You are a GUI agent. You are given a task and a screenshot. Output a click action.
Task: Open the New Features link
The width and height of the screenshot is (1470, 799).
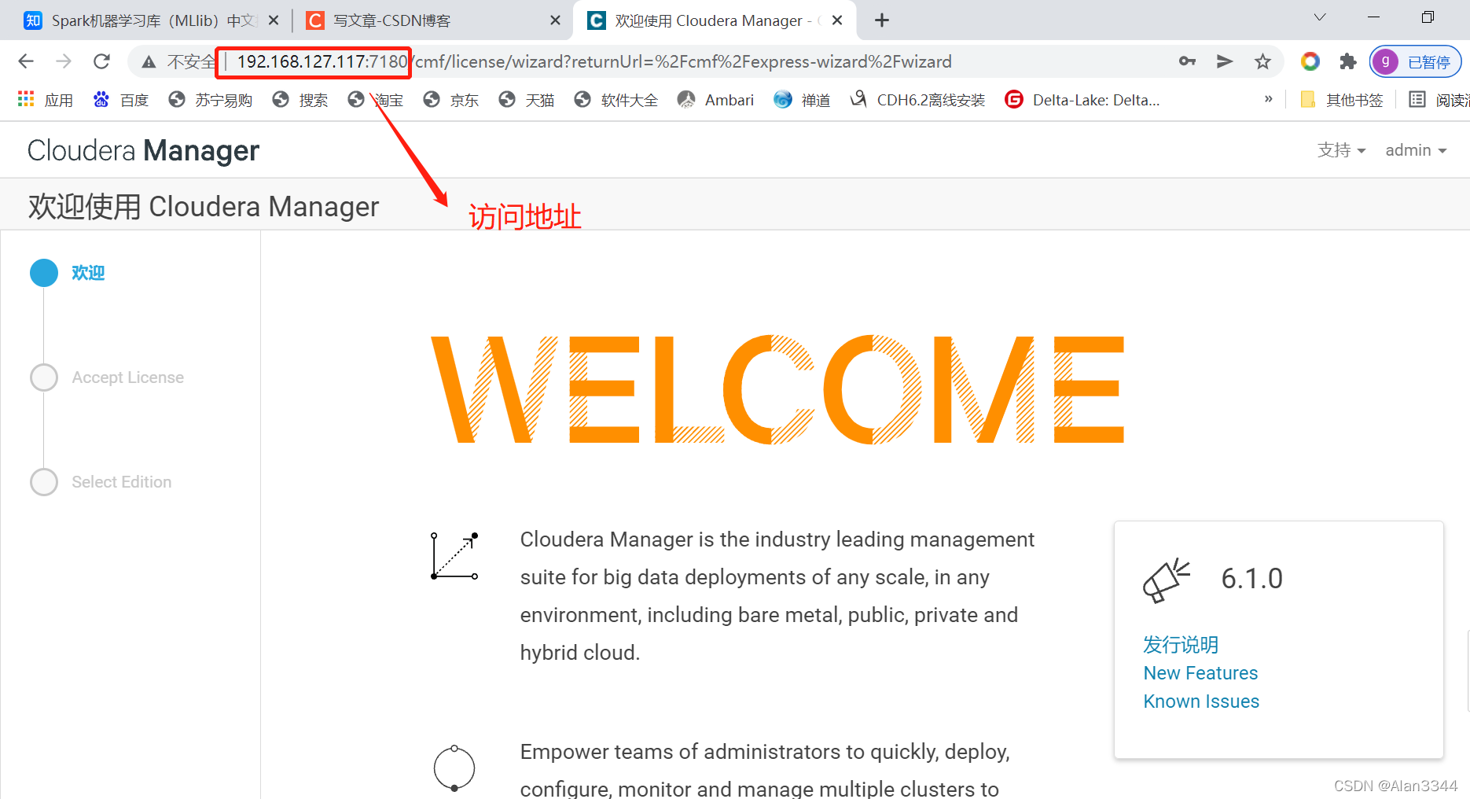click(1200, 673)
